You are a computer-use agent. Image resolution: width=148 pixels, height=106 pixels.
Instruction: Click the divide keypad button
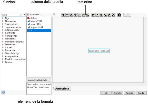point(75,15)
